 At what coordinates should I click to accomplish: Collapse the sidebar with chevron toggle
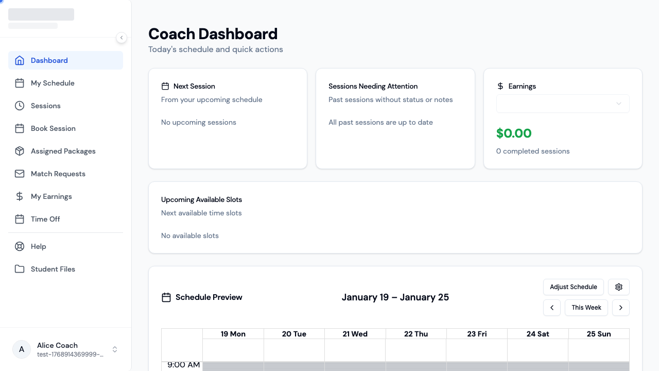tap(122, 38)
